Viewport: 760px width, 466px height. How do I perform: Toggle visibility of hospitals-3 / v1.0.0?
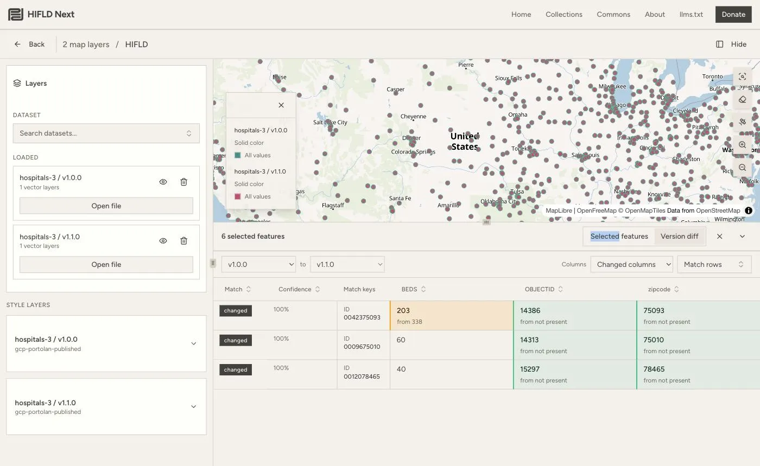[x=163, y=182]
